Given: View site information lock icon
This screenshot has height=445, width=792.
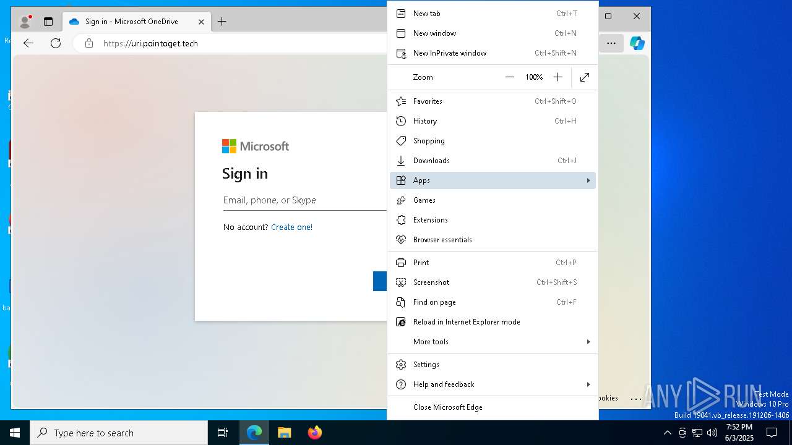Looking at the screenshot, I should pyautogui.click(x=89, y=43).
